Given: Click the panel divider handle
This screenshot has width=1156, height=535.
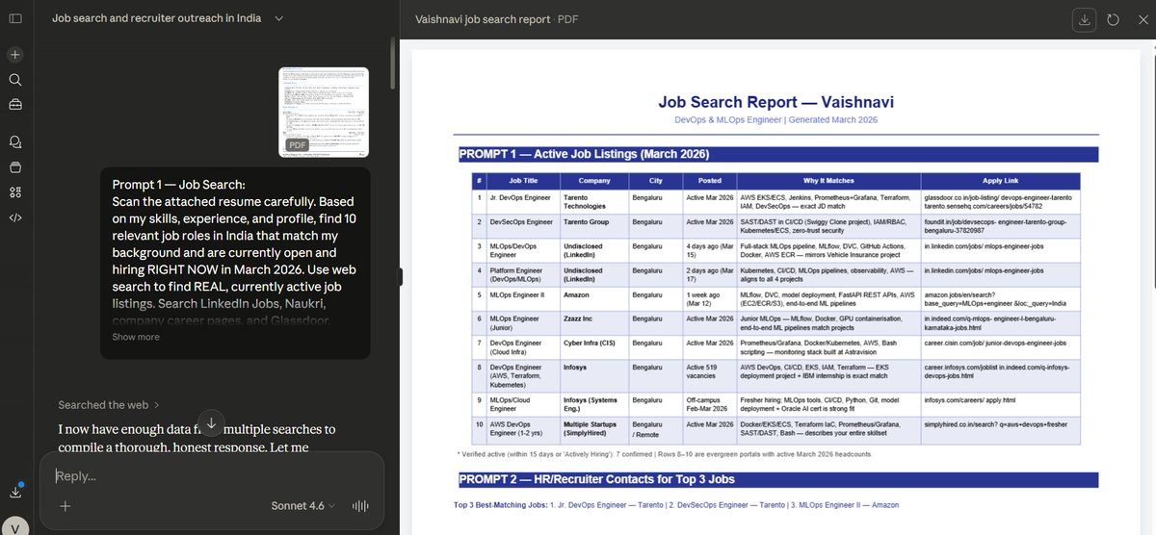Looking at the screenshot, I should [x=401, y=277].
